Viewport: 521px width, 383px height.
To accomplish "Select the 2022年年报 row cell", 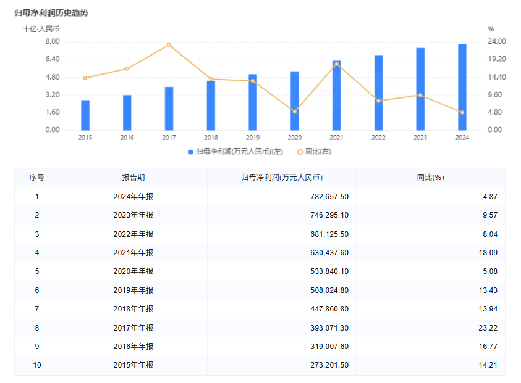I will pyautogui.click(x=133, y=234).
